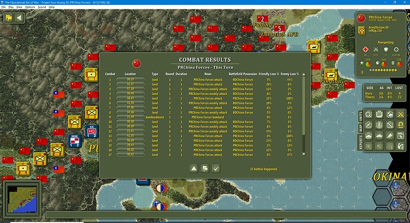Click the minimap thumbnail at bottom left

point(22,199)
